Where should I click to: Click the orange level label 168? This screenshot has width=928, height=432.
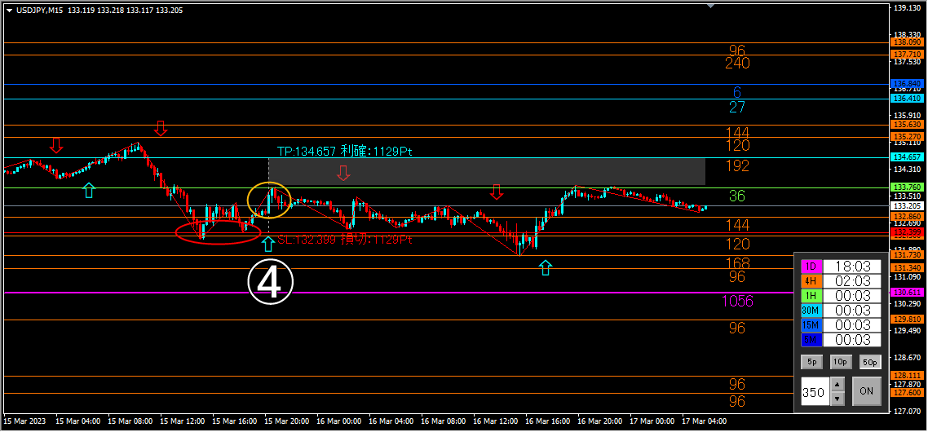pos(737,263)
